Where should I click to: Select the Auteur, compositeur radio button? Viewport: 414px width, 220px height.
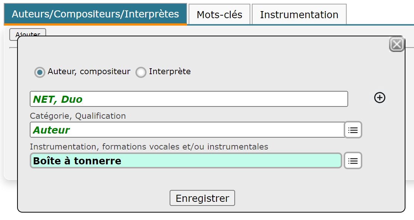[x=39, y=72]
